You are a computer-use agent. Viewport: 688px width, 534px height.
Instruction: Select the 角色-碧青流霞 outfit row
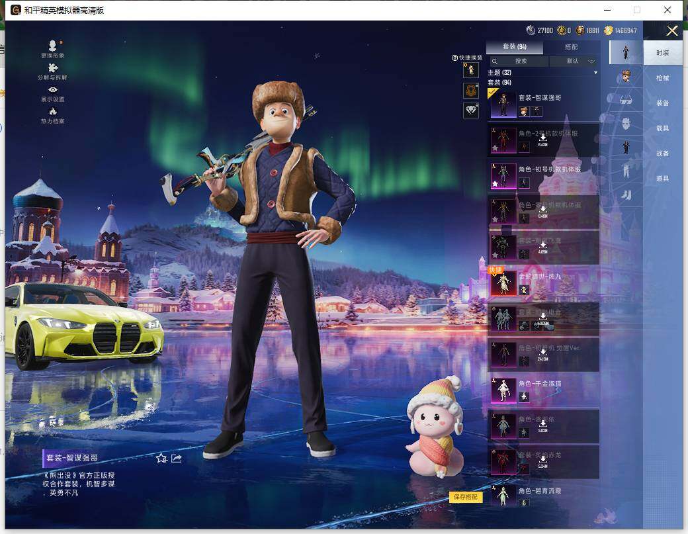tap(544, 496)
